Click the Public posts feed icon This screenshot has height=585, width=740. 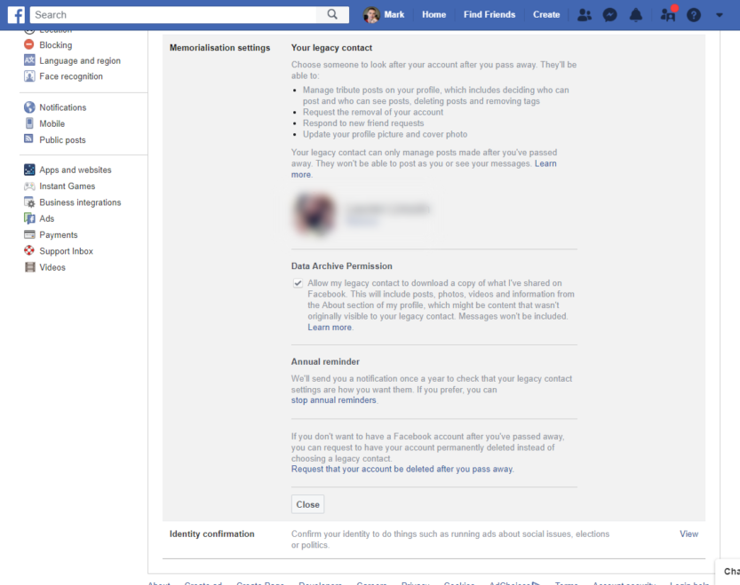[x=28, y=138]
